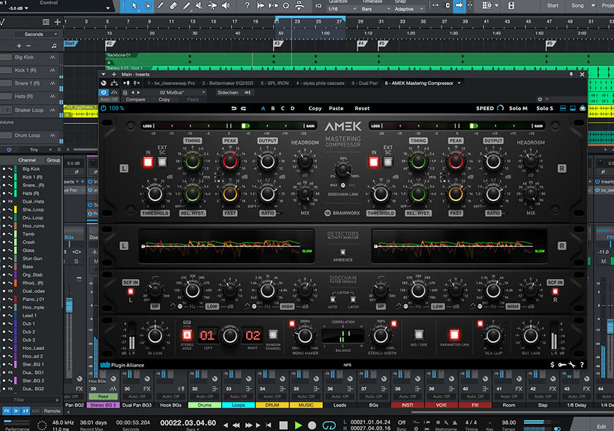The height and width of the screenshot is (431, 614).
Task: Toggle the left channel IN button
Action: 148,162
